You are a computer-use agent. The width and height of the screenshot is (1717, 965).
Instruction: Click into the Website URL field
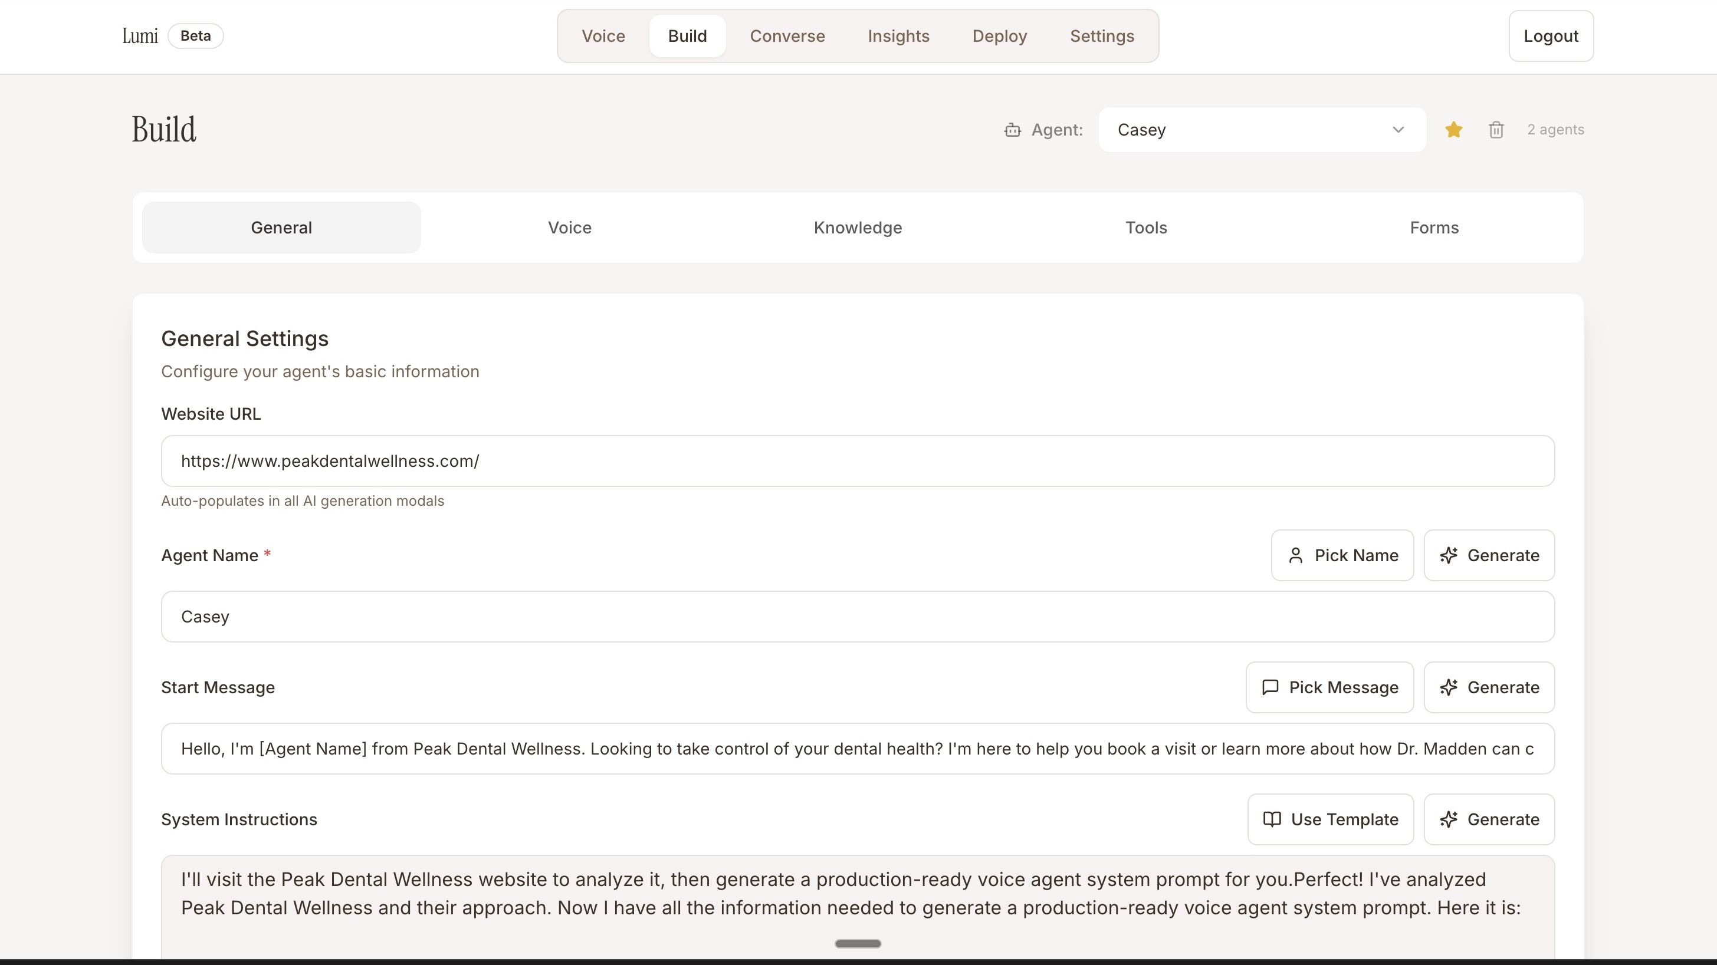pyautogui.click(x=857, y=461)
